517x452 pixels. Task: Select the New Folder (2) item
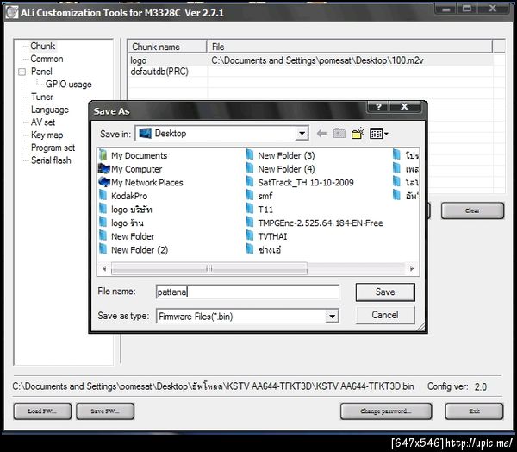pos(134,250)
